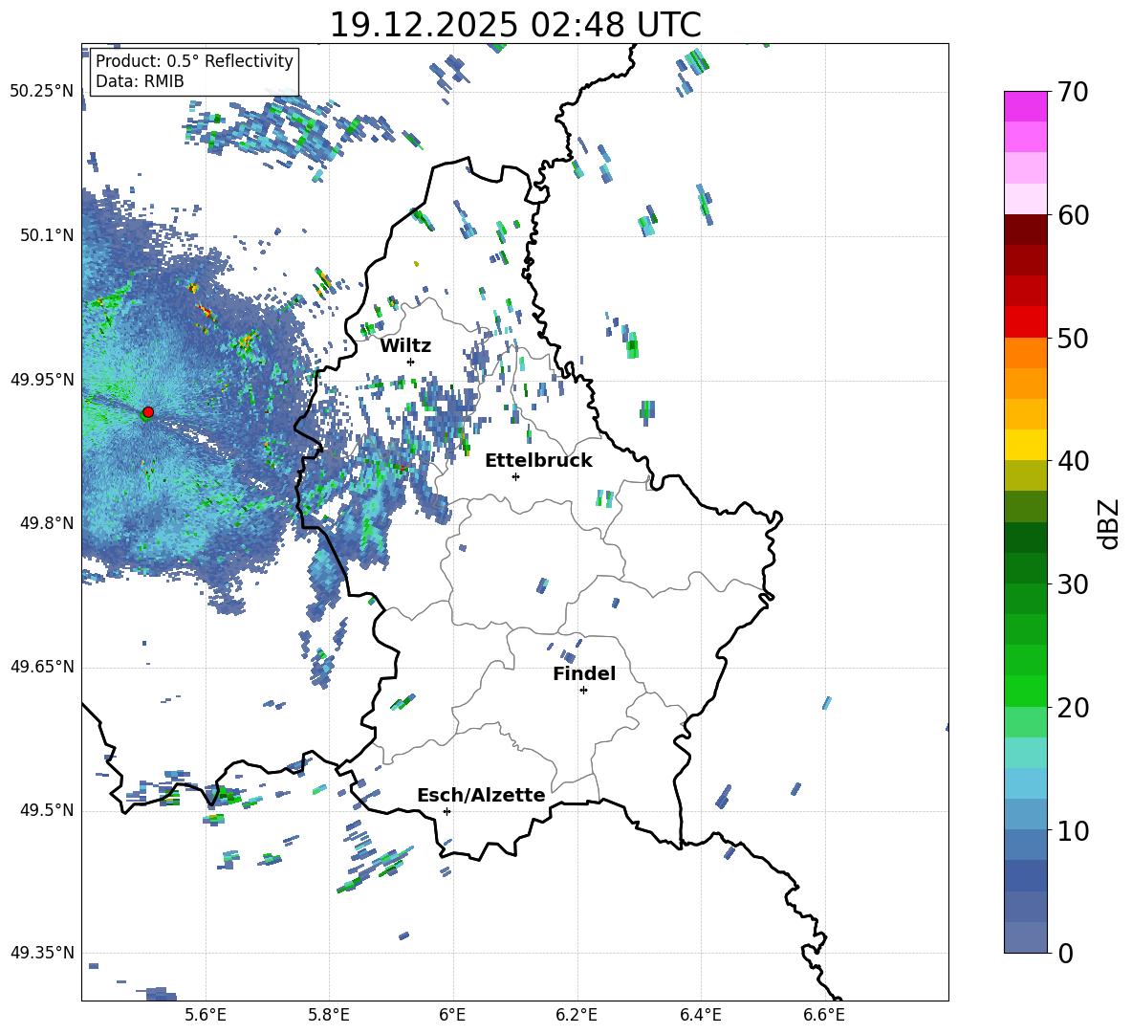Click the 5.6°E longitude label
This screenshot has width=1132, height=1034.
[206, 1015]
